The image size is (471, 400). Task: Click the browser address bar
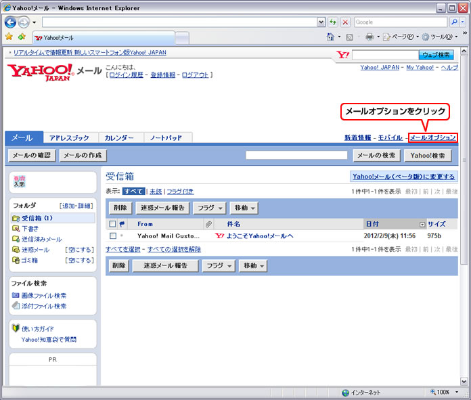(179, 22)
